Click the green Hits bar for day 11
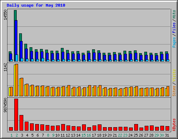 point(62,50)
